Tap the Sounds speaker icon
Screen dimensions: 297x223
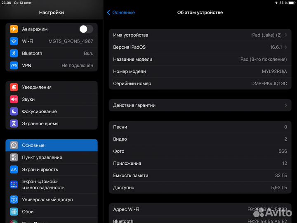[14, 99]
